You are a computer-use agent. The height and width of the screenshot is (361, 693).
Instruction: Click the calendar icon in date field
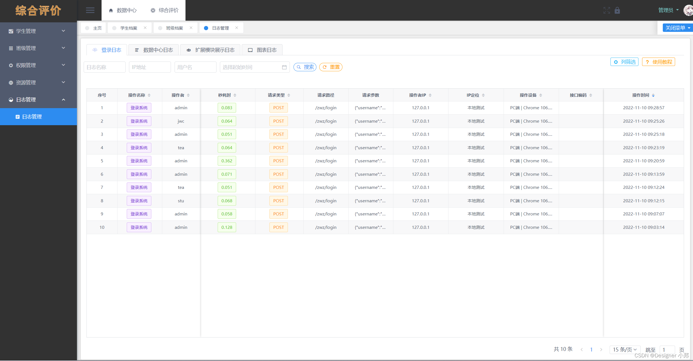tap(284, 67)
